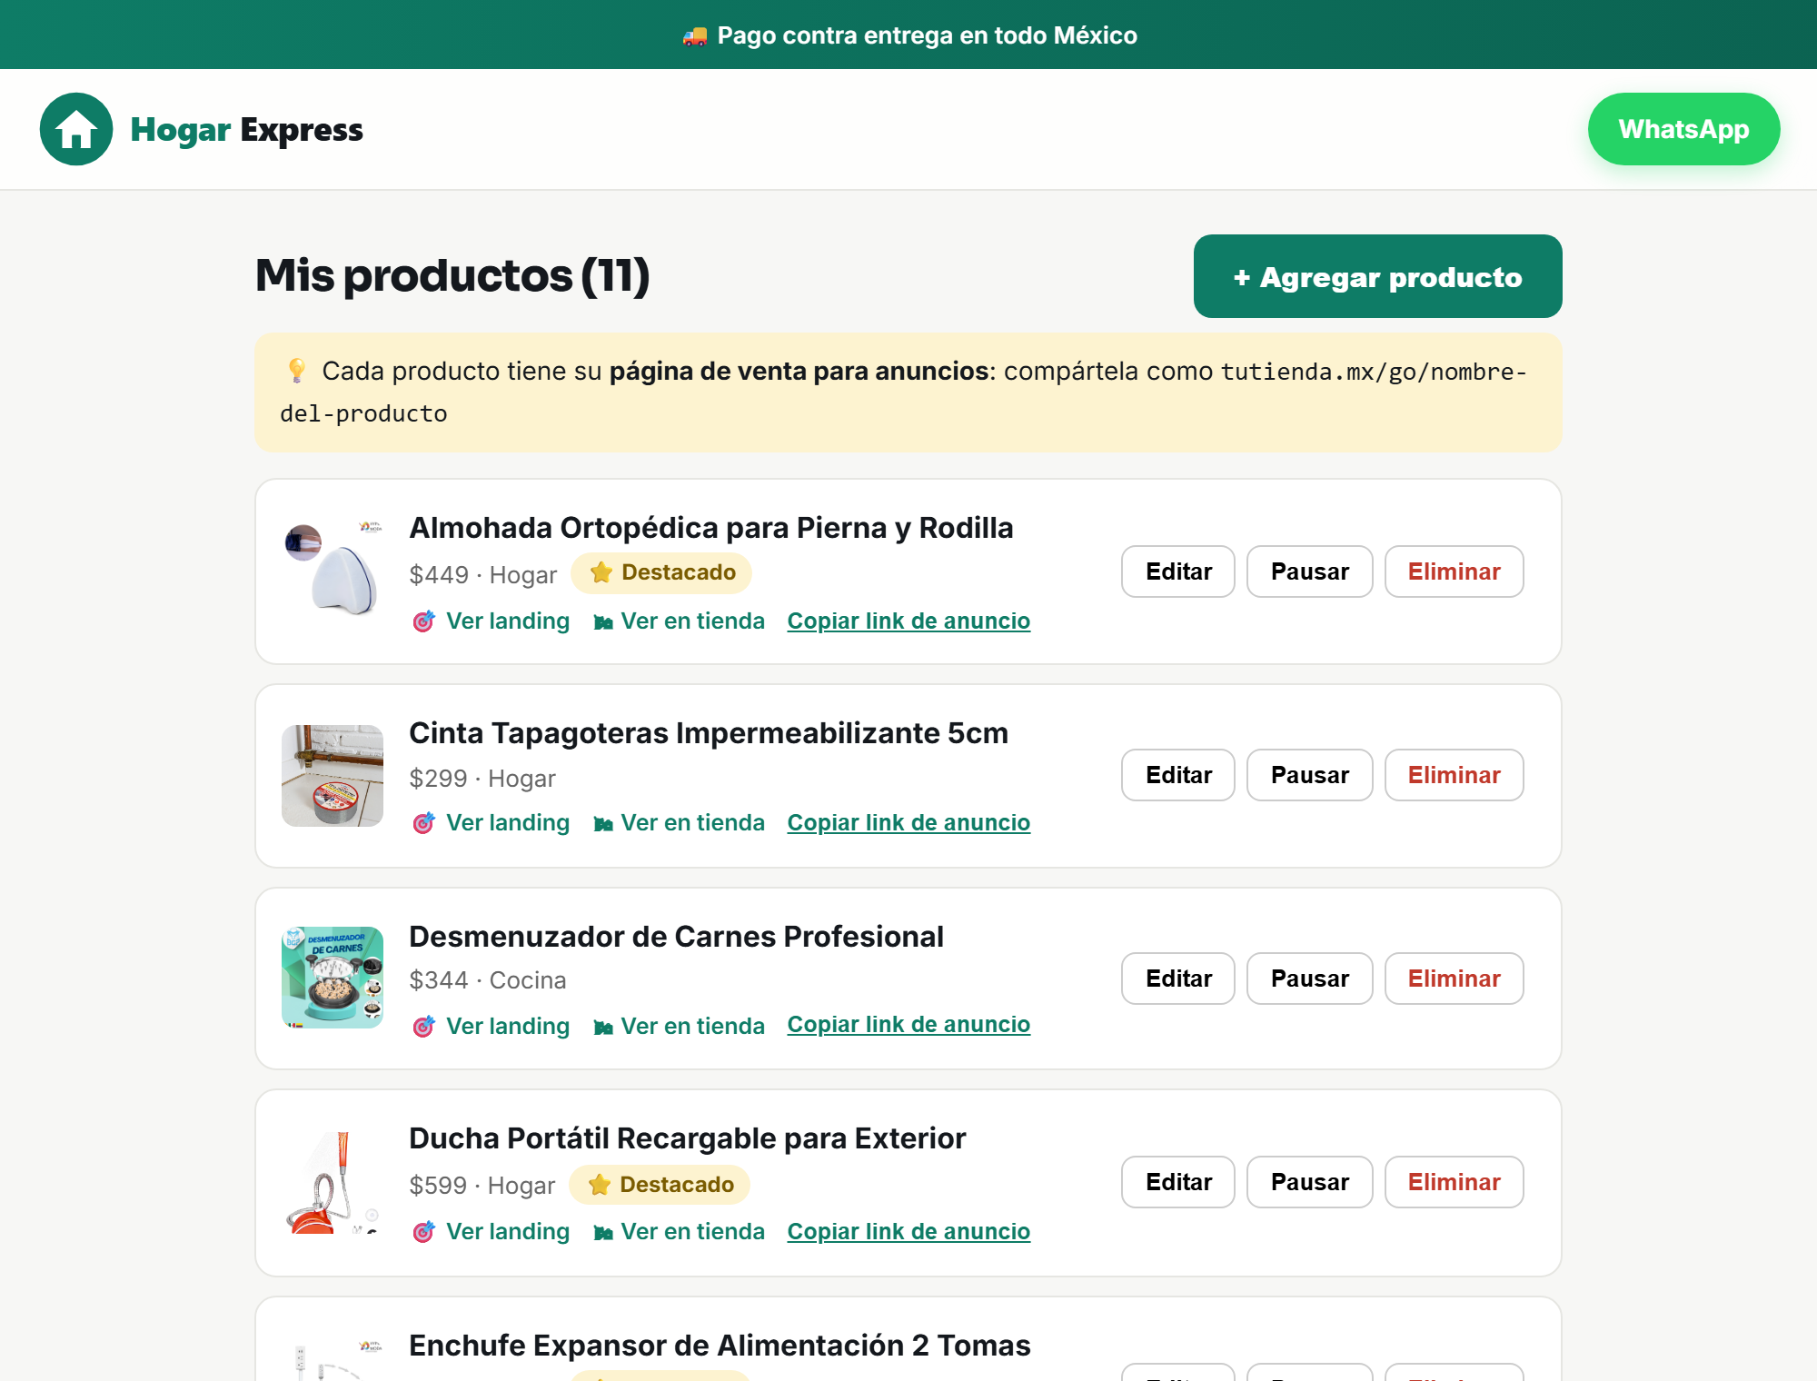Select the Cinta Tapagoteras Impermeabilizante 5cm title
Image resolution: width=1817 pixels, height=1381 pixels.
[x=709, y=733]
